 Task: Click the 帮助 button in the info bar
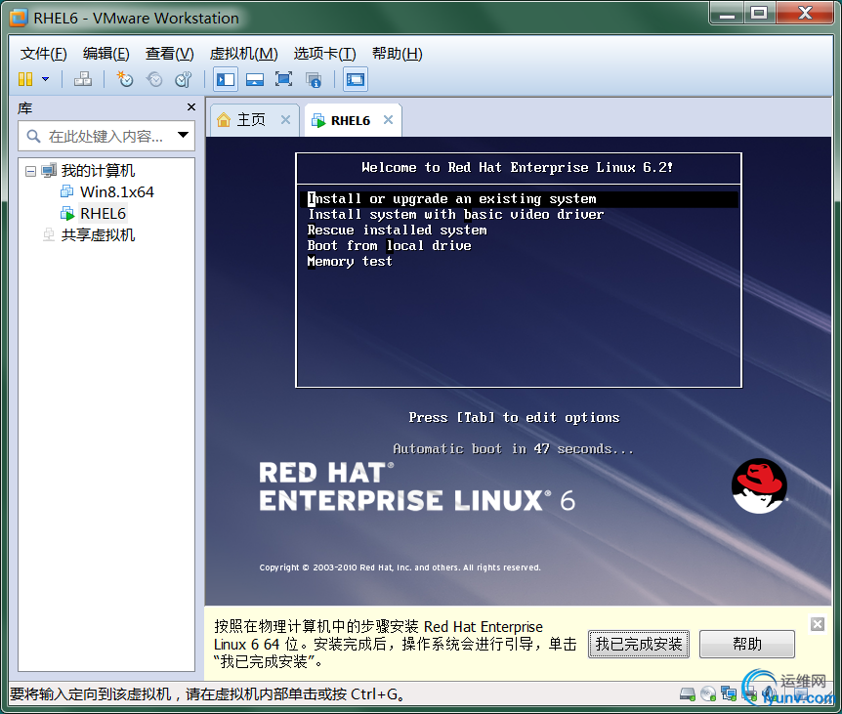[x=747, y=644]
